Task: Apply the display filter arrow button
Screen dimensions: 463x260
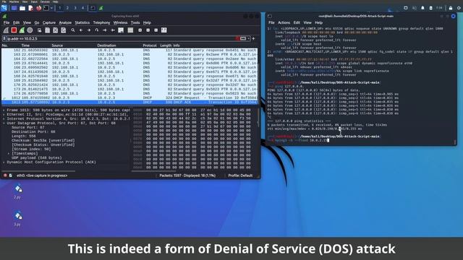Action: tap(243, 38)
